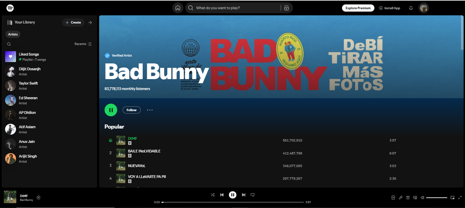
Task: Open the Now Playing view panel
Action: coord(393,197)
